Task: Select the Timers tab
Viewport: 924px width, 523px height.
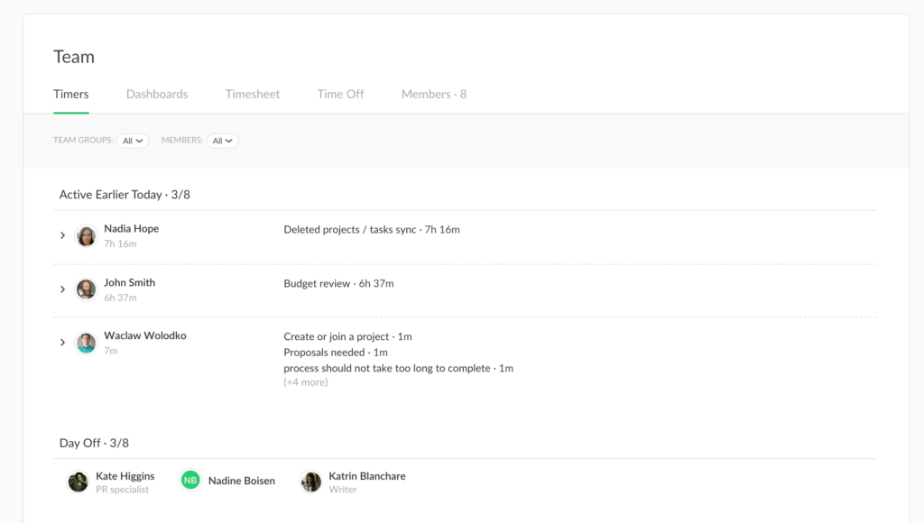Action: 70,94
